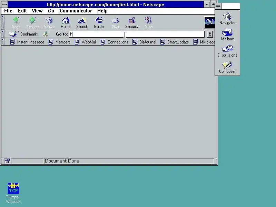This screenshot has height=207, width=276.
Task: Collapse the personal toolbar via its grip
Action: pyautogui.click(x=3, y=42)
